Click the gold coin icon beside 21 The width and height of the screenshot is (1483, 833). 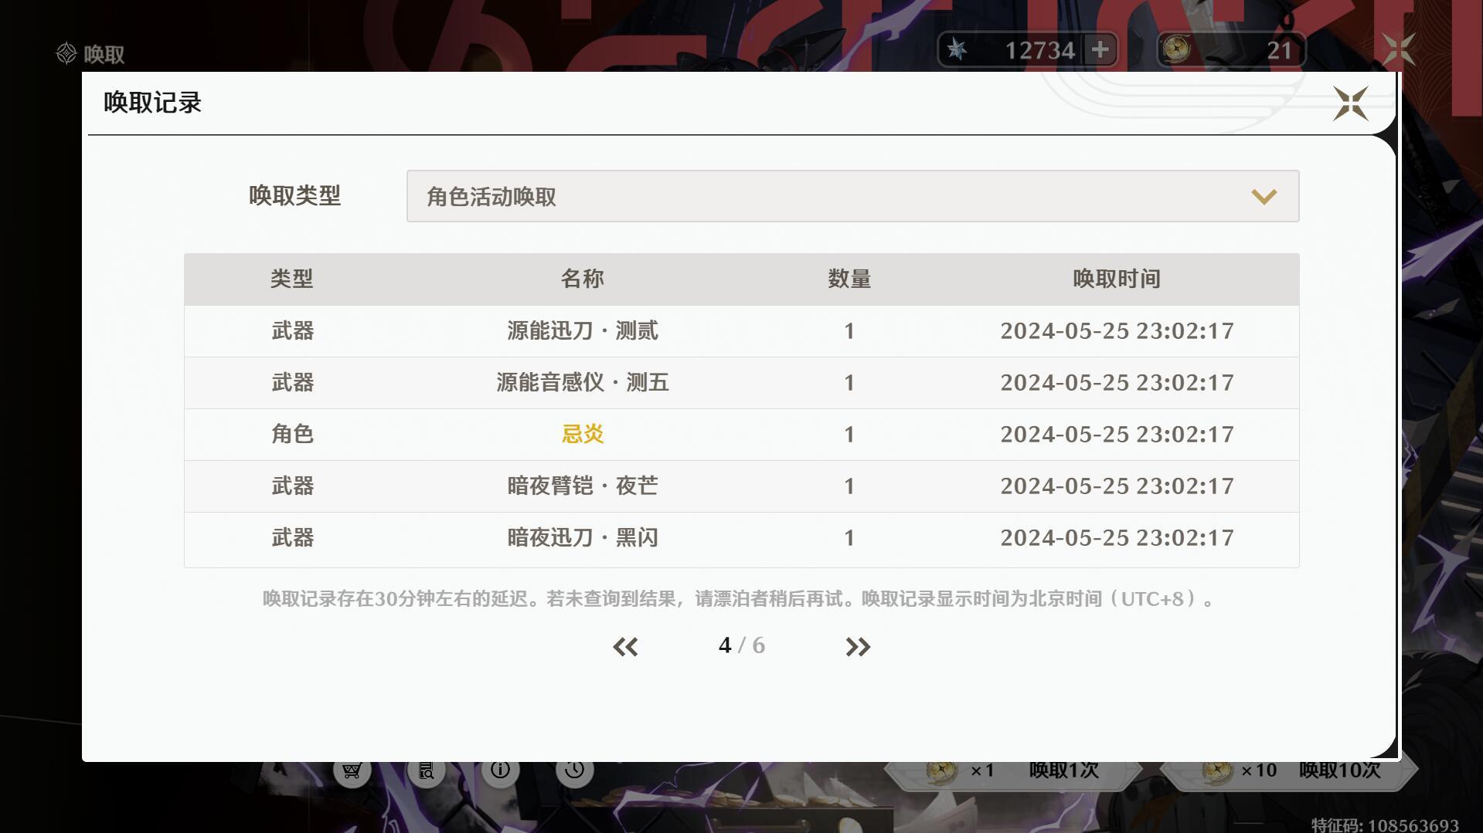[x=1176, y=49]
